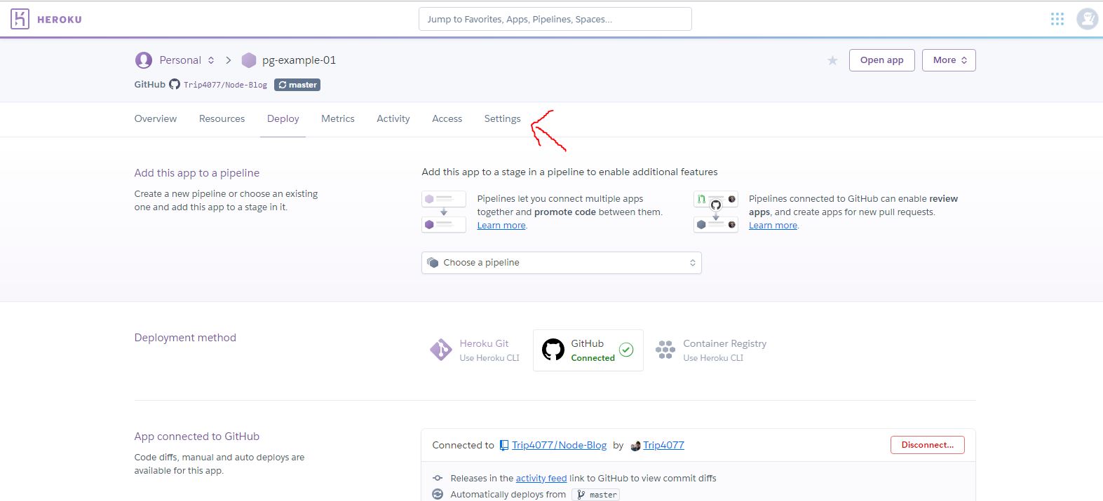Open the Metrics tab
The width and height of the screenshot is (1103, 501).
(x=338, y=119)
